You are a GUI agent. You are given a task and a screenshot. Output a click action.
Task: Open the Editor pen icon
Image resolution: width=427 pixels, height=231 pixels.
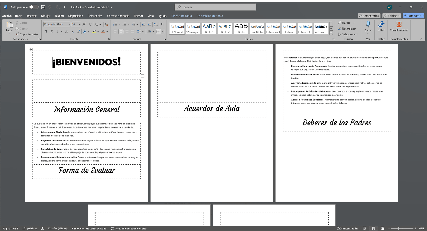pos(381,24)
